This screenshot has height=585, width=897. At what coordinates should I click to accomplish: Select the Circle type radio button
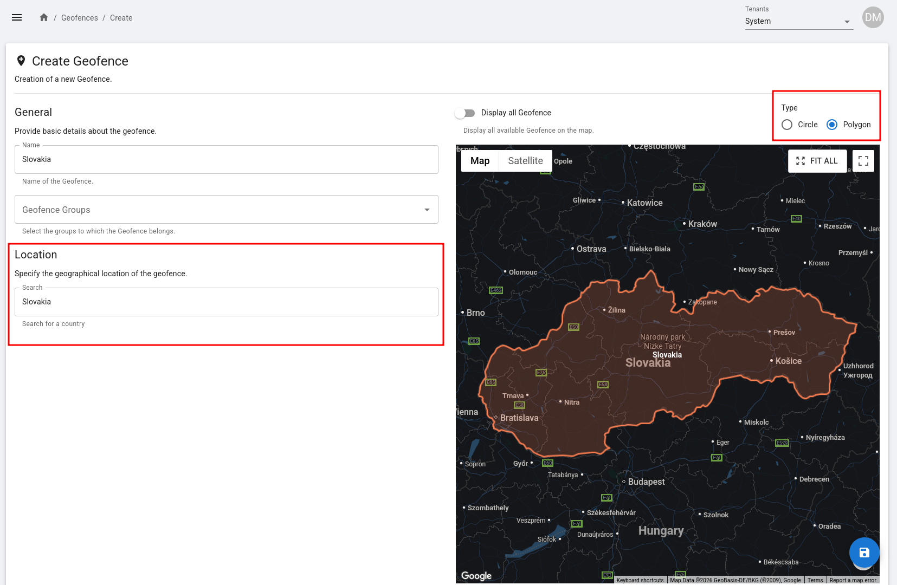click(787, 125)
